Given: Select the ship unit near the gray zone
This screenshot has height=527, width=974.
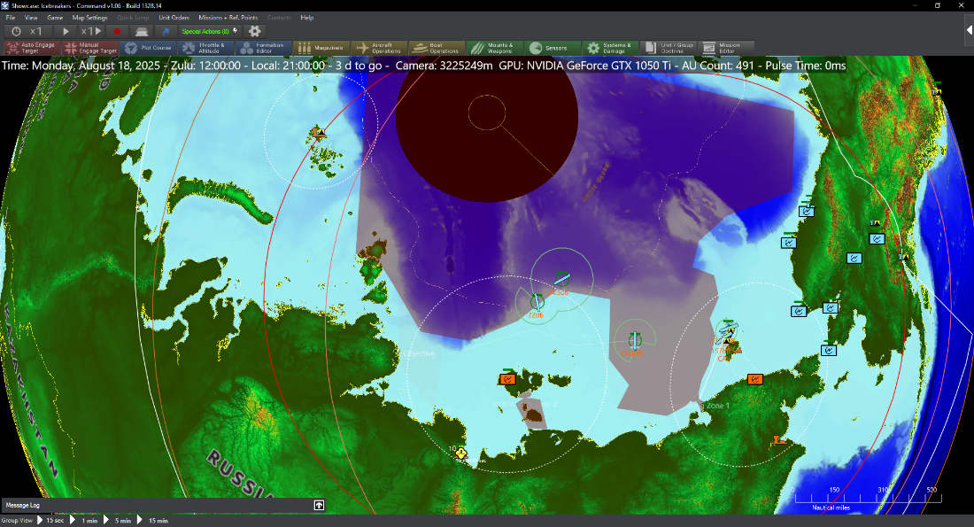Looking at the screenshot, I should coord(634,340).
